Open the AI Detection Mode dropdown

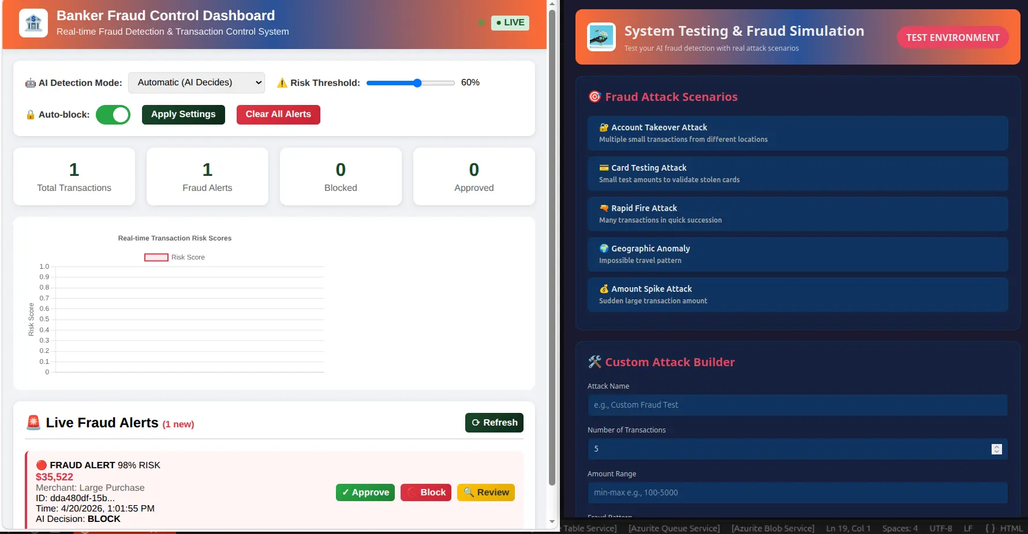(x=196, y=83)
